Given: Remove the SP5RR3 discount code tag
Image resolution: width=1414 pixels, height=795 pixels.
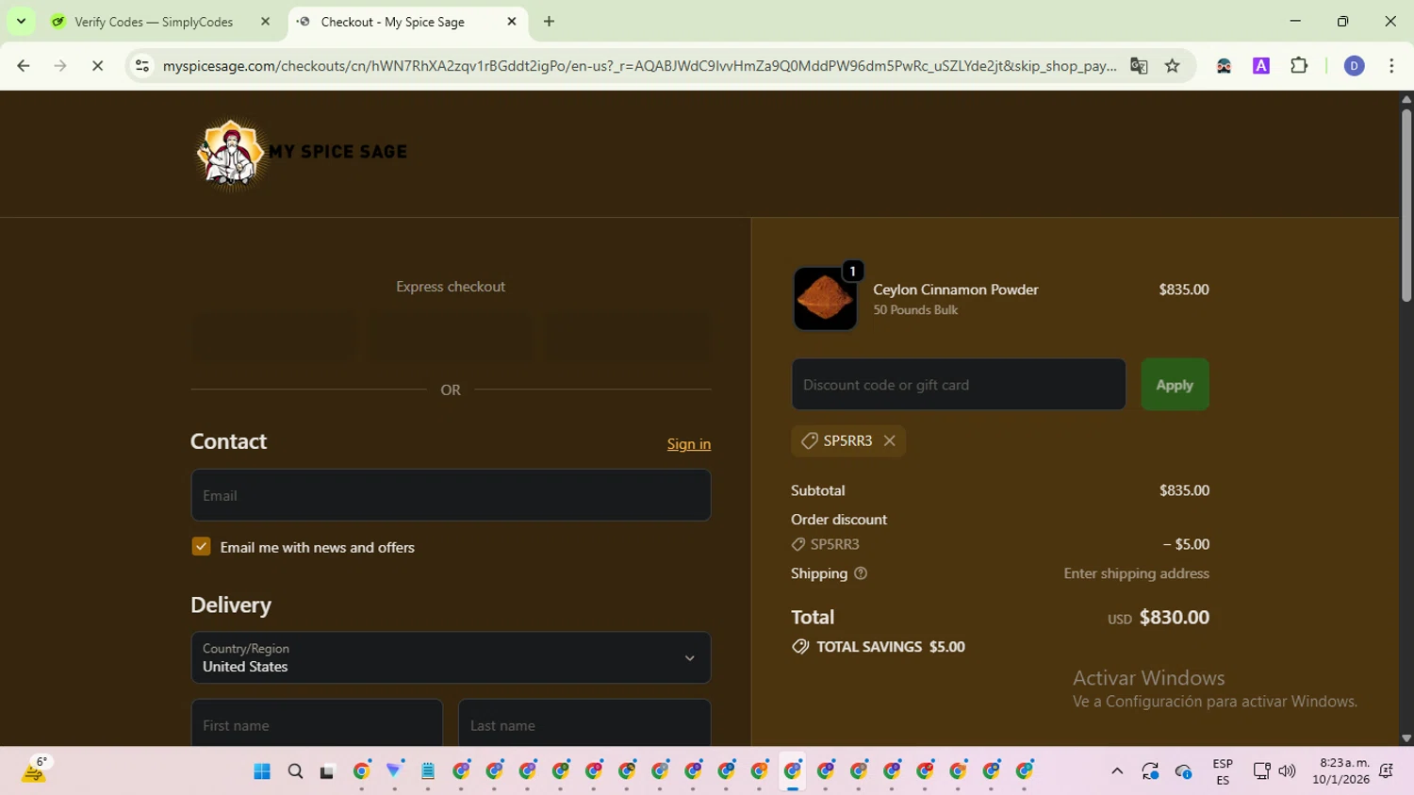Looking at the screenshot, I should pos(889,440).
